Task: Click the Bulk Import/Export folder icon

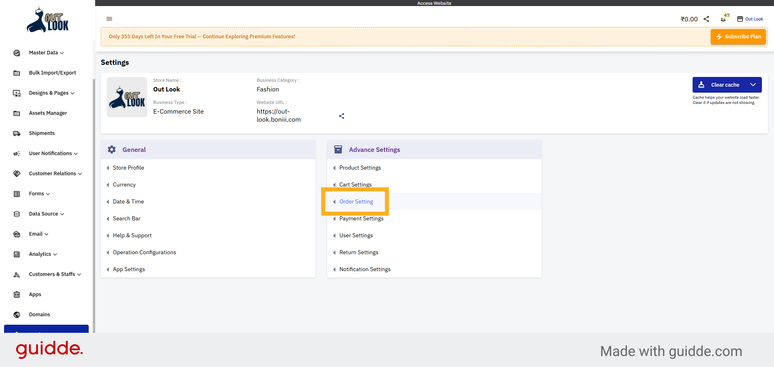Action: 17,73
